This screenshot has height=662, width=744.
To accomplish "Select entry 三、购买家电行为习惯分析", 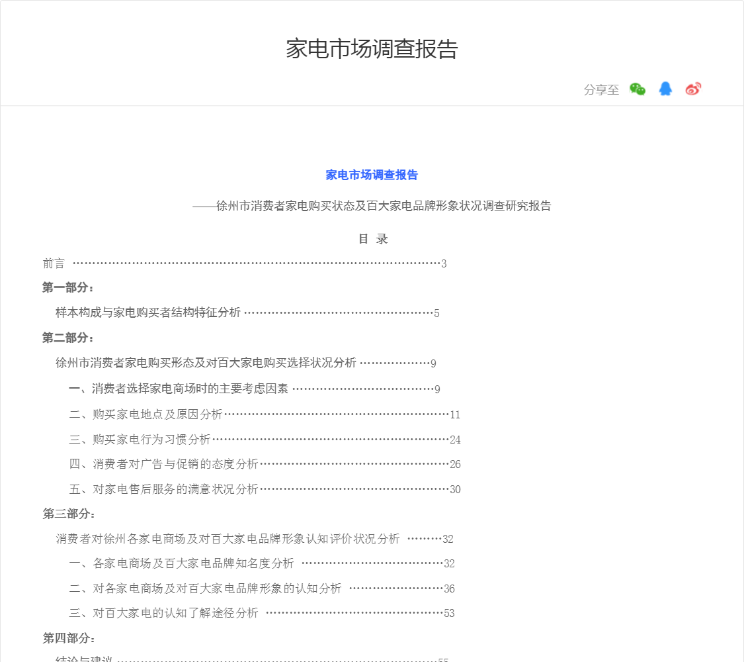I will 265,440.
